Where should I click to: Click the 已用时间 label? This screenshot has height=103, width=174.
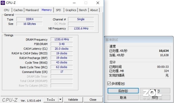click(115, 67)
